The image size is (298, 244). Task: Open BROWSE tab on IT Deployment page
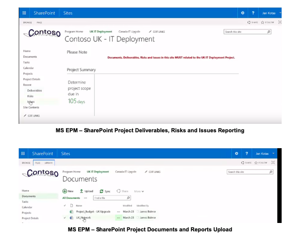point(27,22)
